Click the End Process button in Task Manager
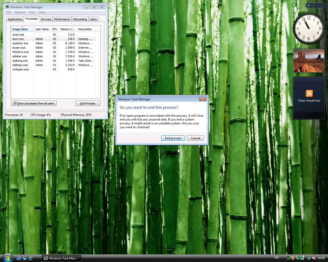Viewport: 328px width, 262px height. tap(88, 103)
